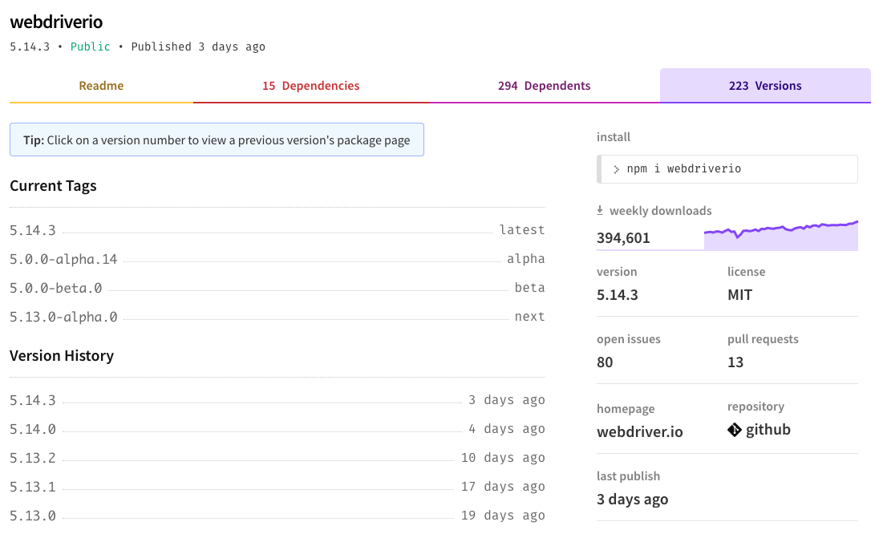Click the 'latest' tag label
879x534 pixels.
(x=522, y=230)
